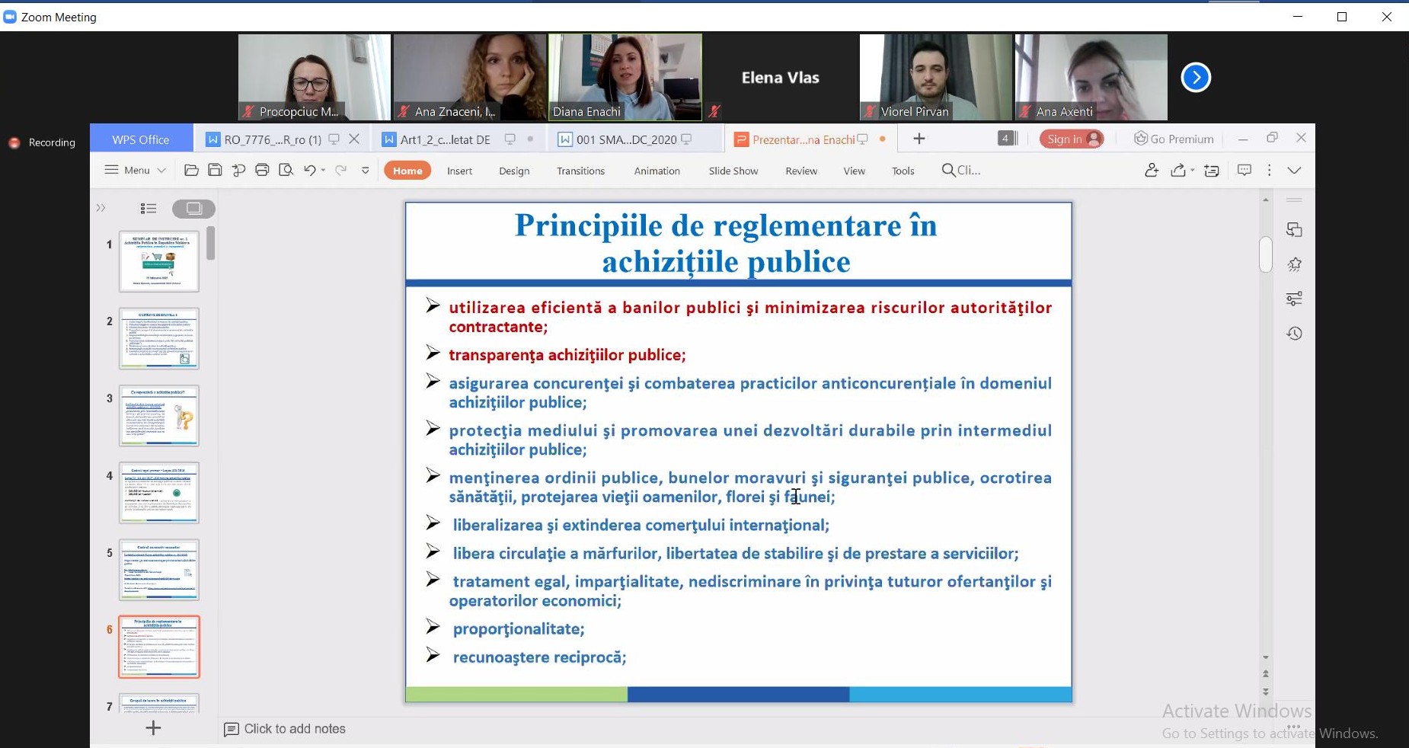The height and width of the screenshot is (748, 1409).
Task: Switch to slide thumbnail view in panel
Action: (193, 208)
